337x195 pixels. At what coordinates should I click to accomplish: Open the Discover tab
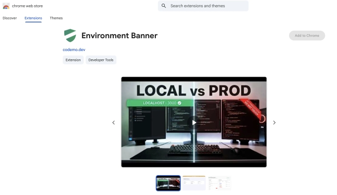pos(9,18)
